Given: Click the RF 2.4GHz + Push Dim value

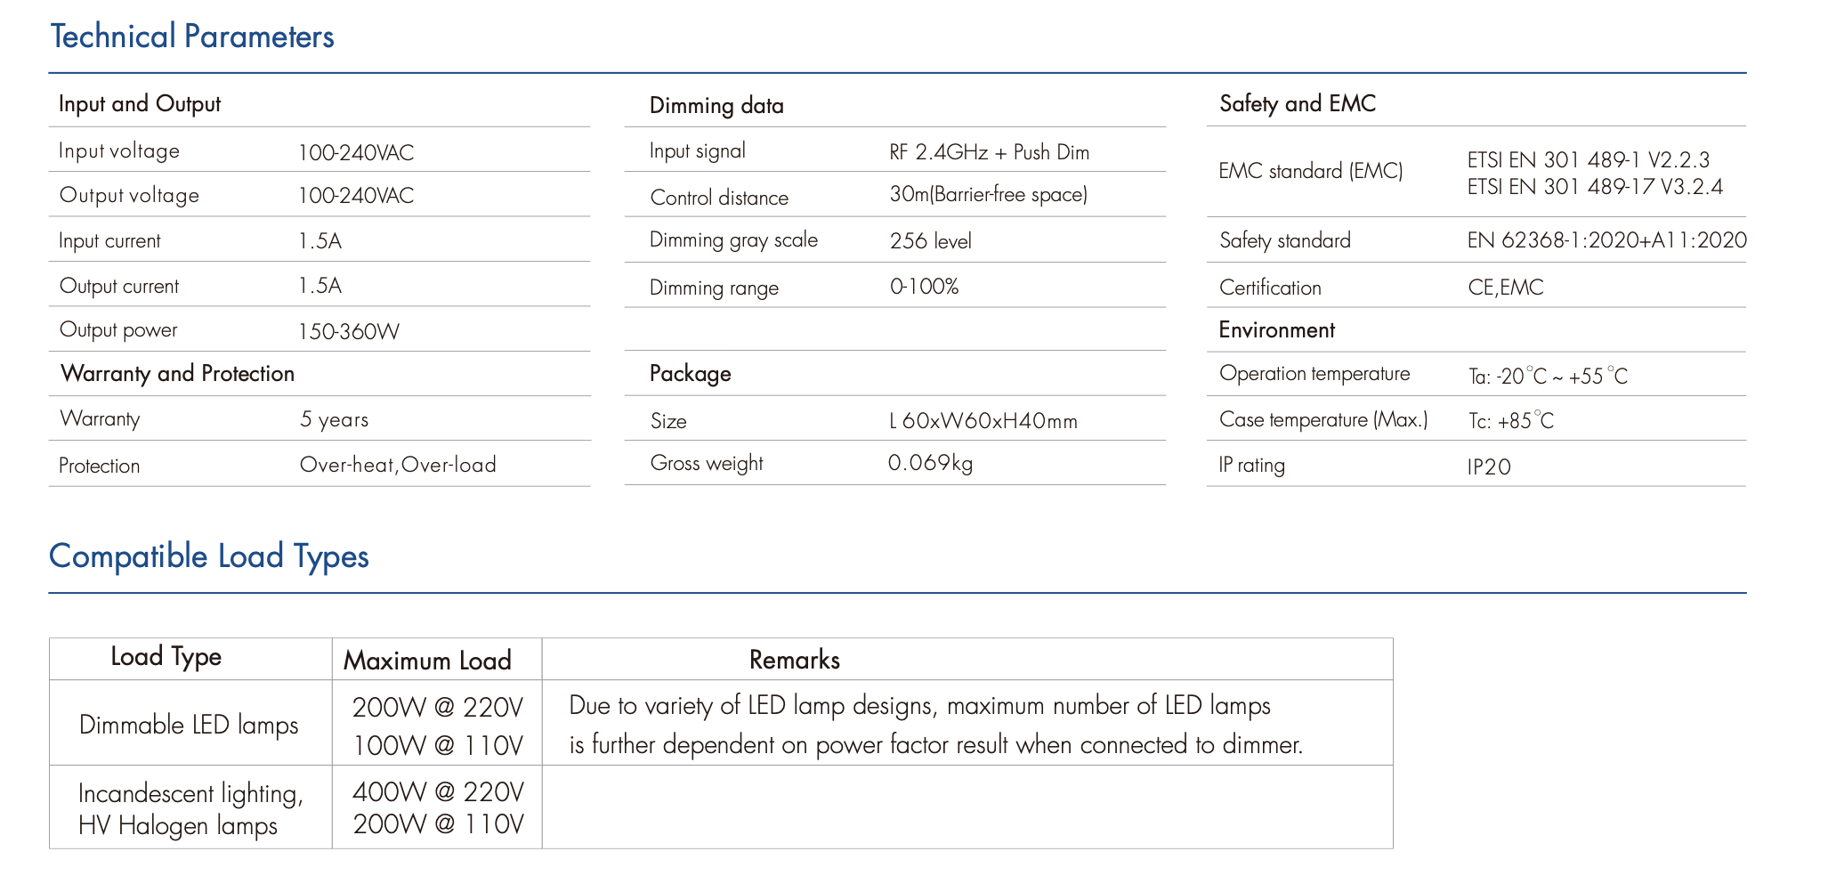Looking at the screenshot, I should pyautogui.click(x=989, y=152).
